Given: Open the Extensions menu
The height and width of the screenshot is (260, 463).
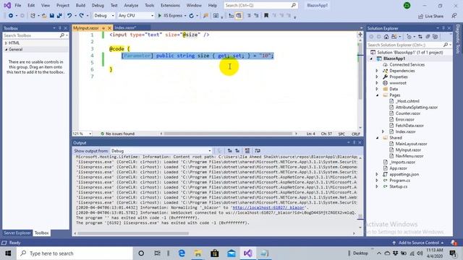Looking at the screenshot, I should click(171, 5).
